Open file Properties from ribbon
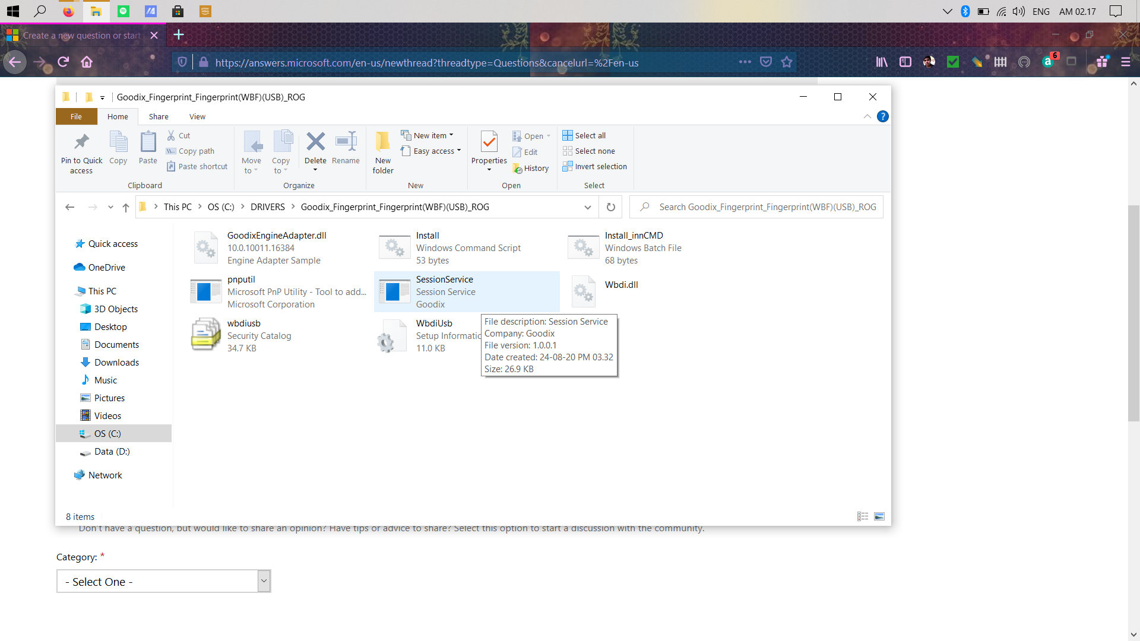Image resolution: width=1140 pixels, height=641 pixels. (x=489, y=142)
